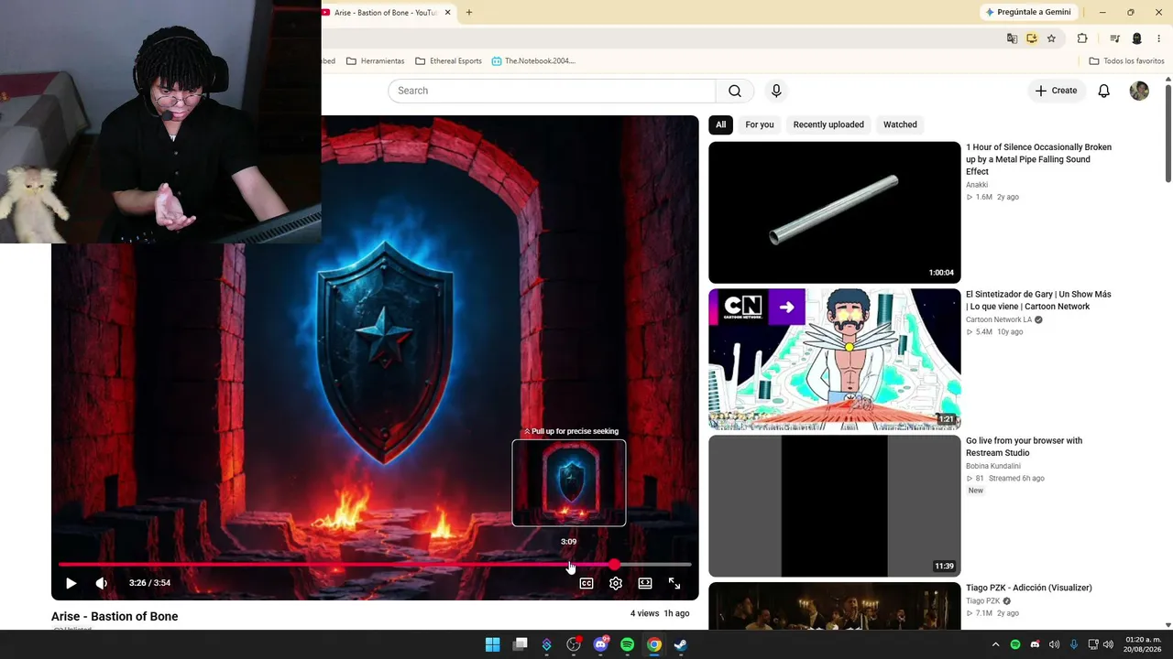Screen dimensions: 1173x659
Task: Select the For you filter chip
Action: (x=760, y=124)
